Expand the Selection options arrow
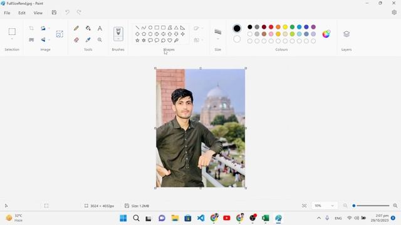The image size is (401, 225). (x=12, y=39)
